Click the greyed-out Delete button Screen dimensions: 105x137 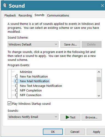[x=91, y=44]
